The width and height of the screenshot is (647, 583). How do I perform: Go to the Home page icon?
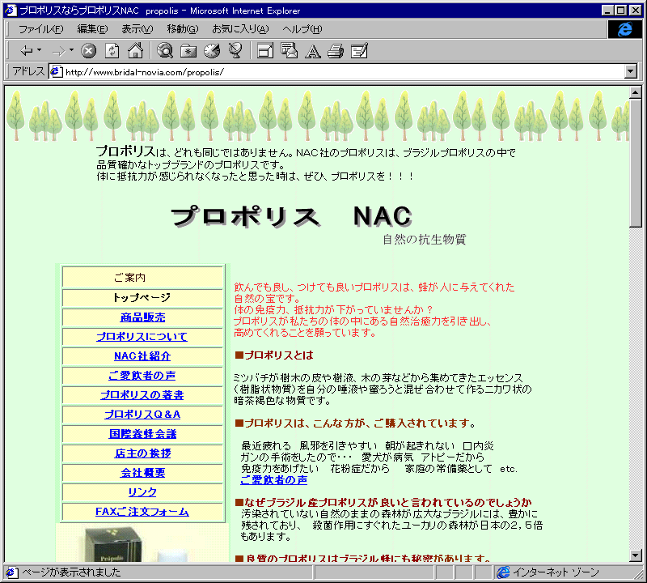point(136,51)
